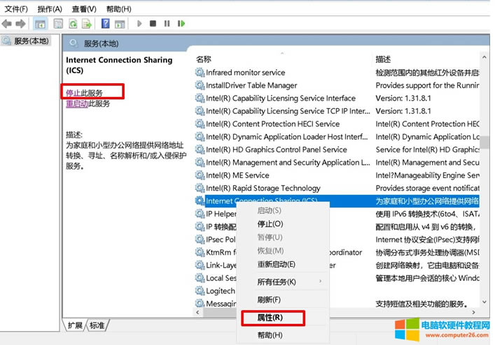Screen dimensions: 495x345
Task: Click the vertical scrollbar thumb
Action: point(484,144)
